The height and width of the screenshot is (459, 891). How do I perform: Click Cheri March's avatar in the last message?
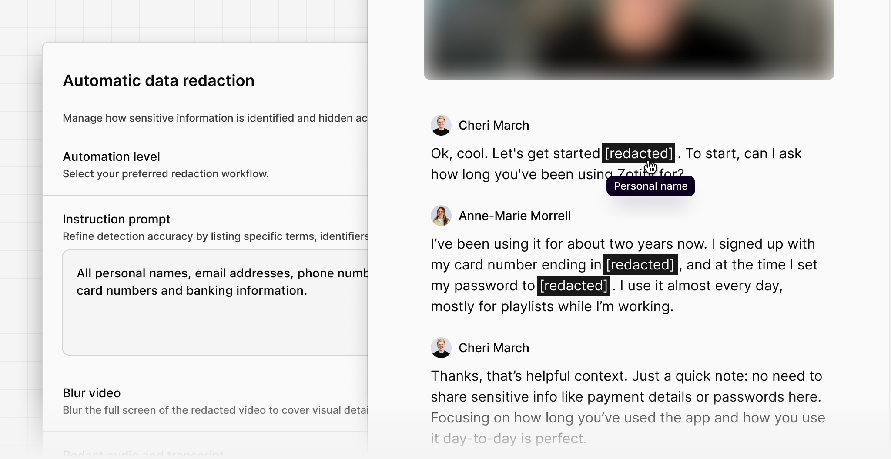(x=441, y=348)
